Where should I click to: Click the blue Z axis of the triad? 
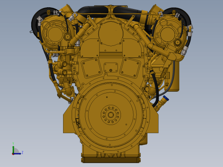pyautogui.click(x=18, y=154)
